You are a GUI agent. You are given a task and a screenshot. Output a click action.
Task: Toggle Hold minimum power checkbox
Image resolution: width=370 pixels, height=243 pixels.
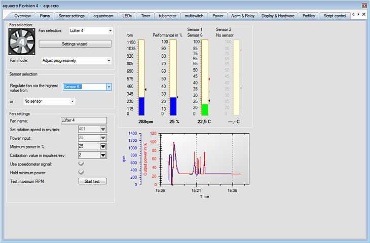click(81, 172)
